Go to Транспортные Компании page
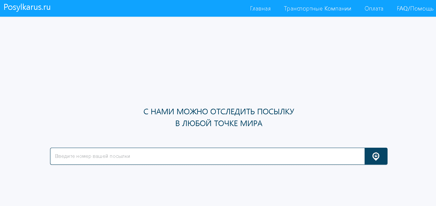 point(317,9)
